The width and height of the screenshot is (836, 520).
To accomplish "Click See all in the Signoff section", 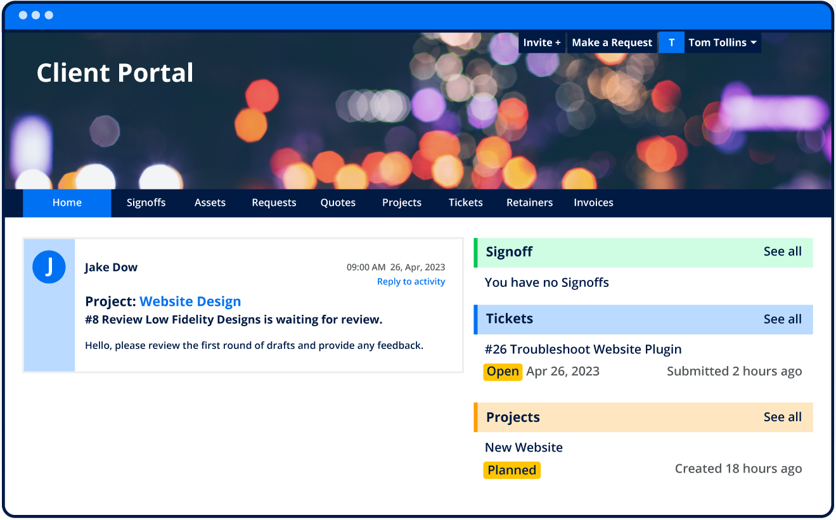I will click(782, 251).
